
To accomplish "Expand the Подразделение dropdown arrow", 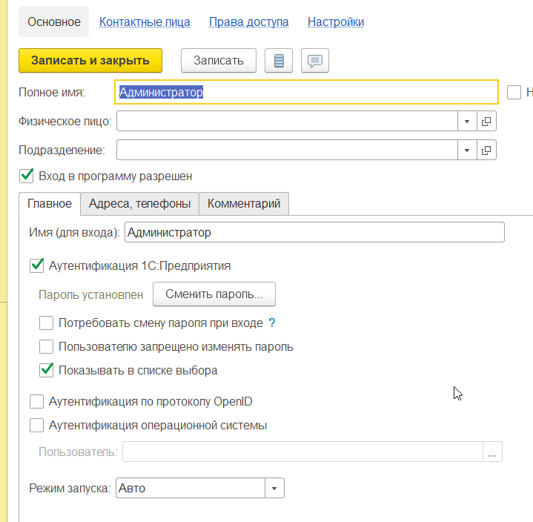I will 467,150.
